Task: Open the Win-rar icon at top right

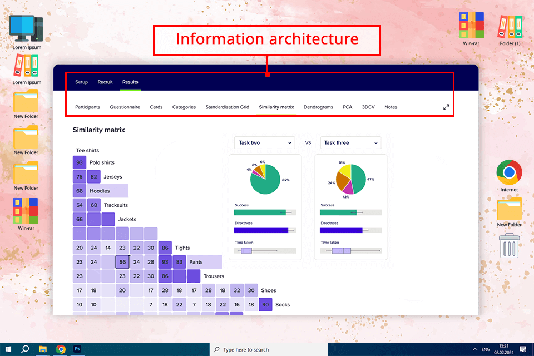Action: tap(471, 29)
